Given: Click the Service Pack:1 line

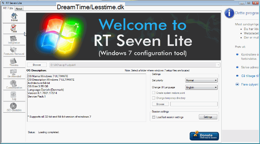Looking at the screenshot, I should 37,96.
